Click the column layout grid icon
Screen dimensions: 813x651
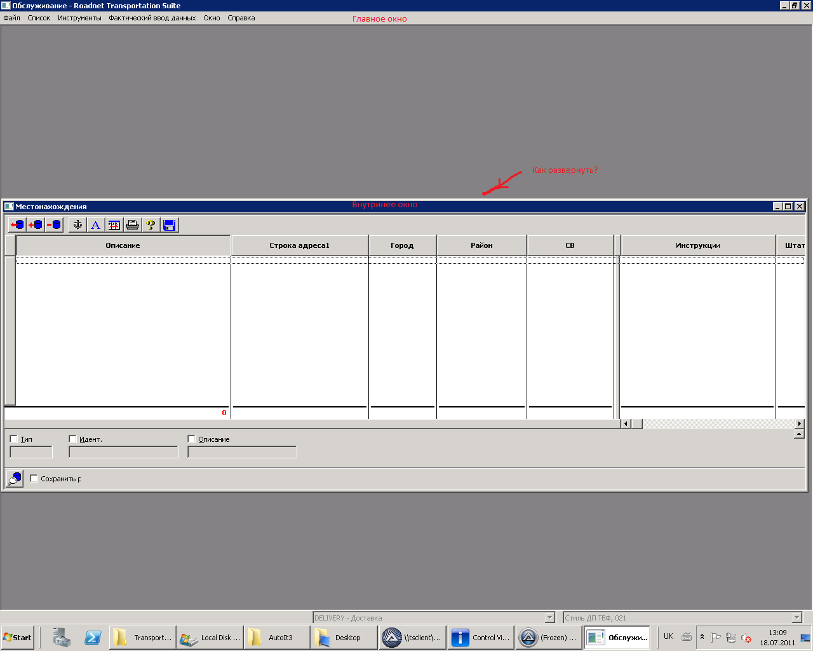pos(114,225)
